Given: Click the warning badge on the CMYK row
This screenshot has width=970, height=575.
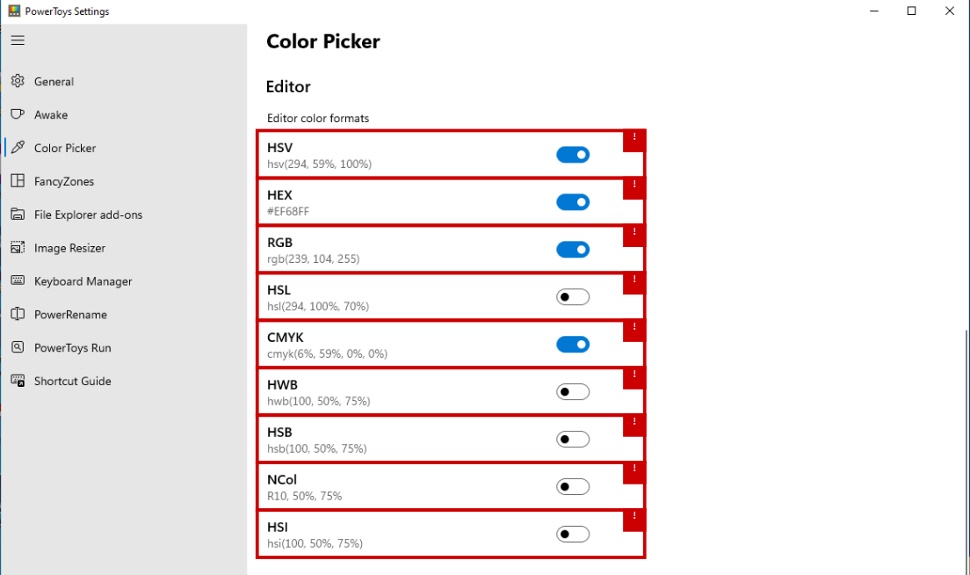Looking at the screenshot, I should click(x=634, y=331).
